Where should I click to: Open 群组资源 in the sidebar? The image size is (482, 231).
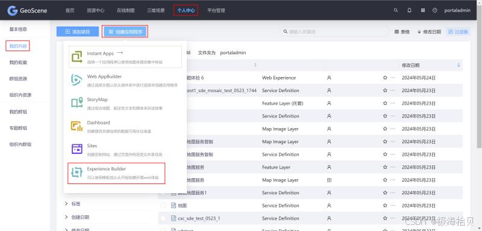point(18,79)
